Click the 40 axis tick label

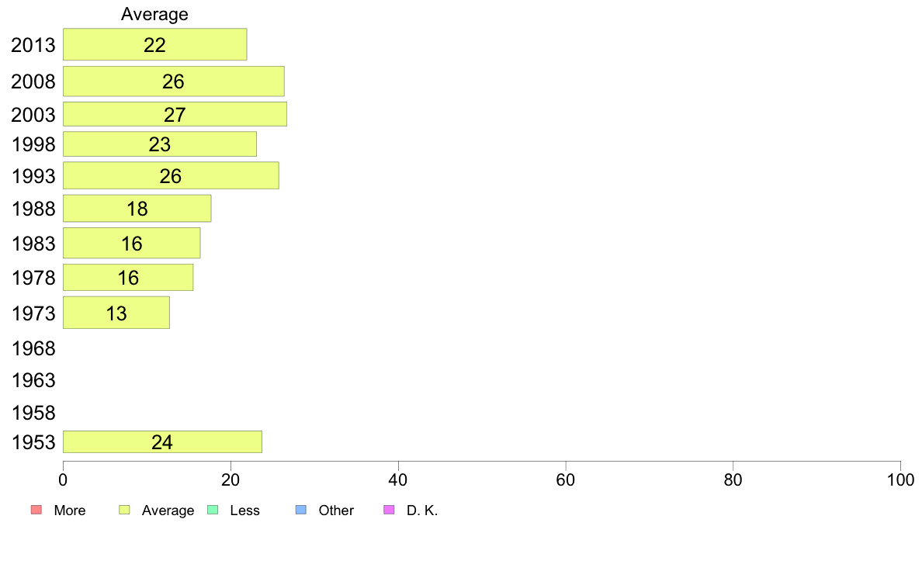pyautogui.click(x=398, y=480)
